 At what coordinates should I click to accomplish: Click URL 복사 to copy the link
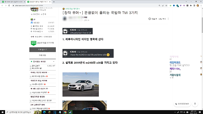click(162, 19)
